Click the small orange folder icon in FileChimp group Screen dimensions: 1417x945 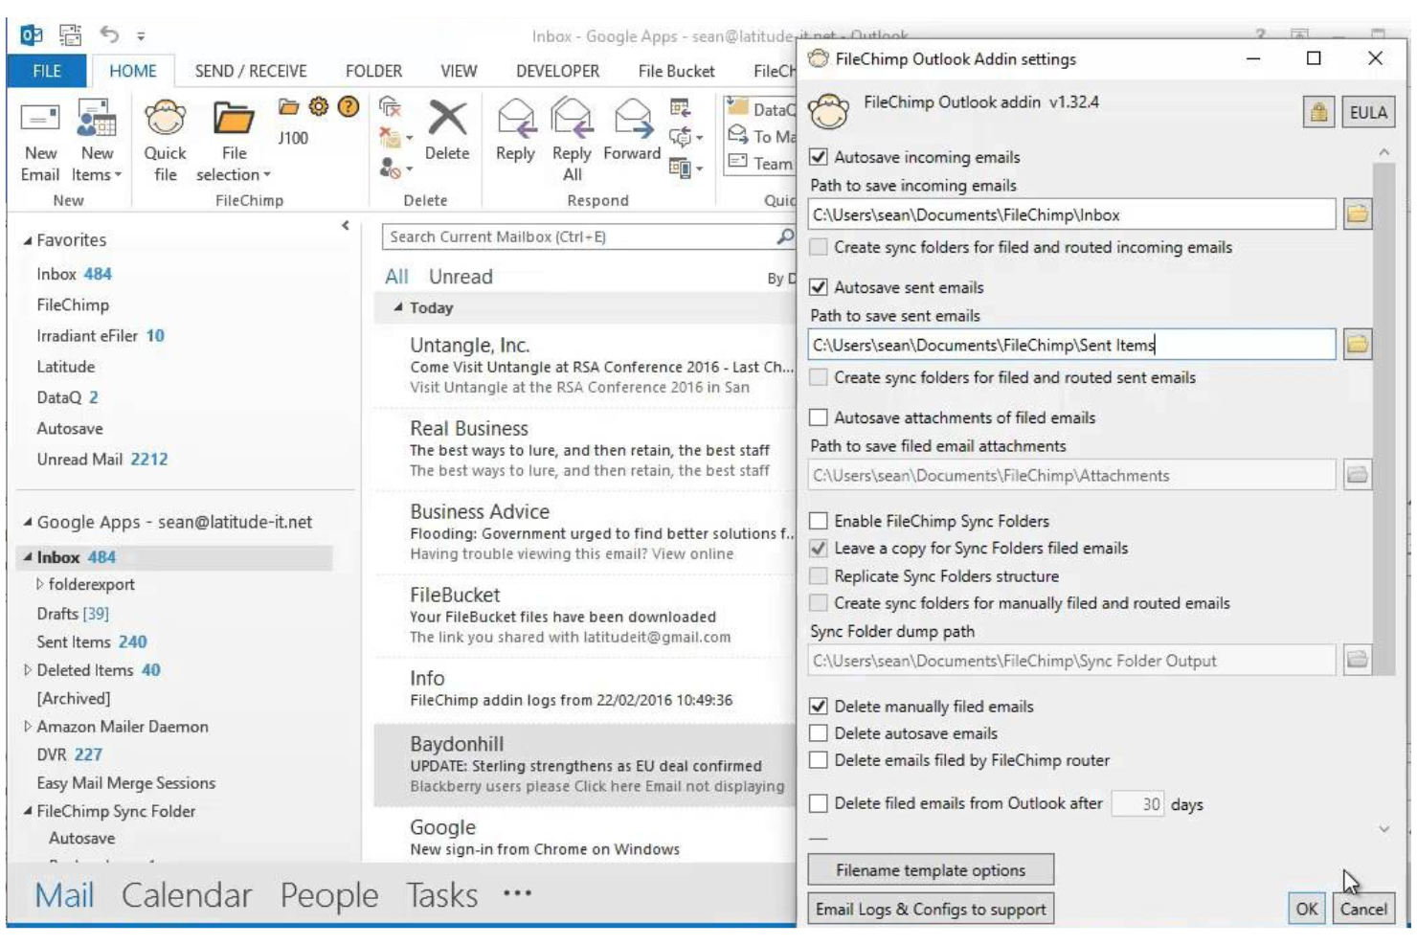click(x=288, y=107)
